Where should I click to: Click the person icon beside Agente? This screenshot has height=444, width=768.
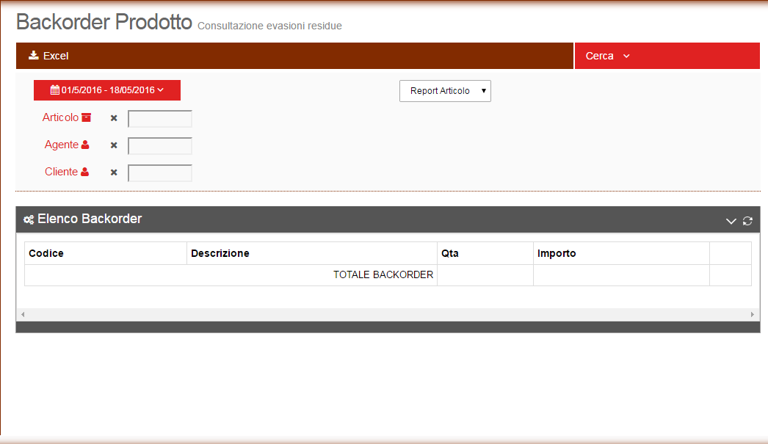[85, 145]
